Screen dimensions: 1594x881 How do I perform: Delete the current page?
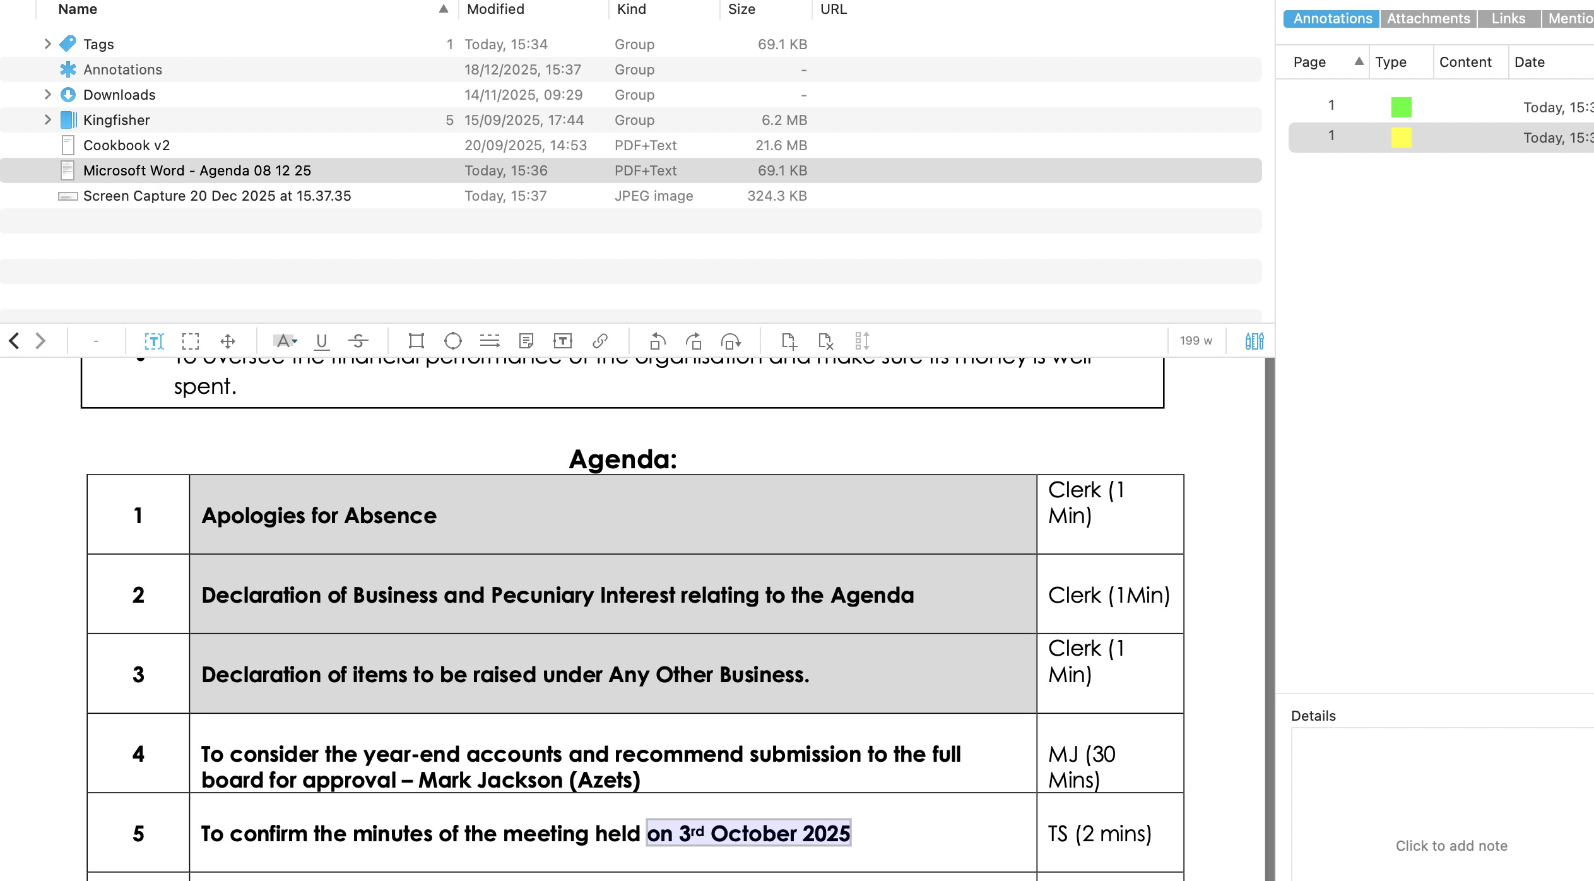pyautogui.click(x=825, y=341)
